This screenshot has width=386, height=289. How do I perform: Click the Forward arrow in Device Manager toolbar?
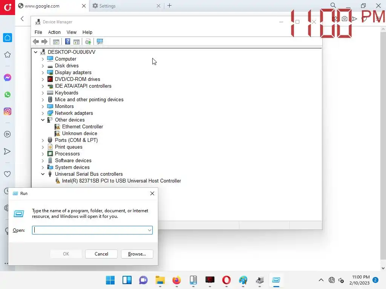pos(44,41)
